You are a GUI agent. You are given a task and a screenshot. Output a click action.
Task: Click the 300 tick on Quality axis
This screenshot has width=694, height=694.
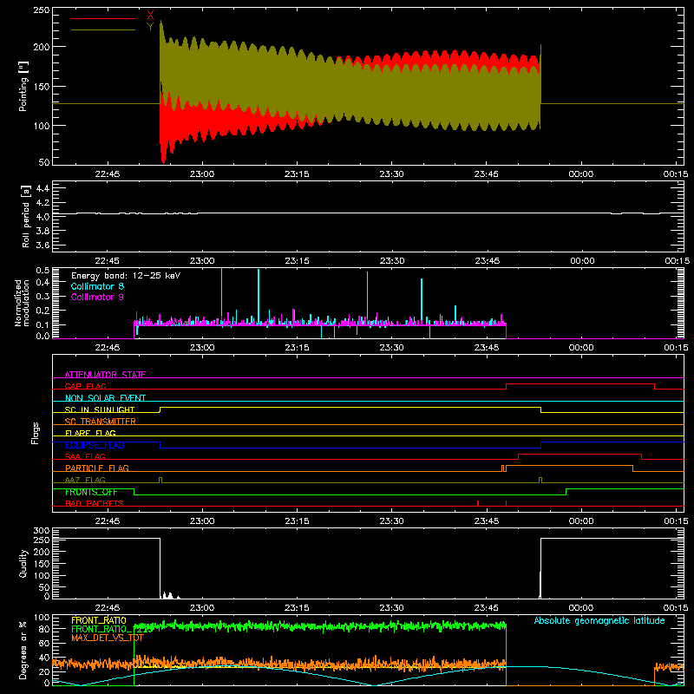tap(42, 531)
